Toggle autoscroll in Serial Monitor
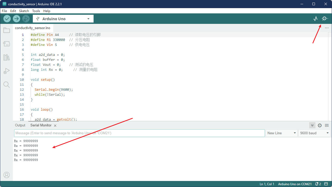This screenshot has height=187, width=332. 312,125
